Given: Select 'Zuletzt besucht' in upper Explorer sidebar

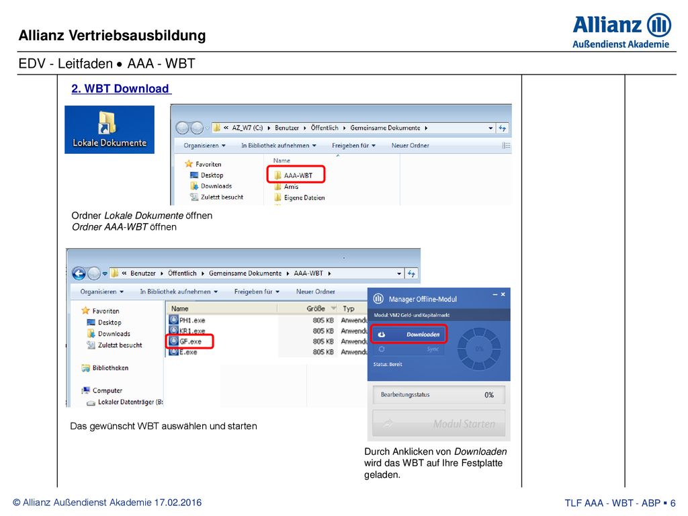Looking at the screenshot, I should point(217,197).
